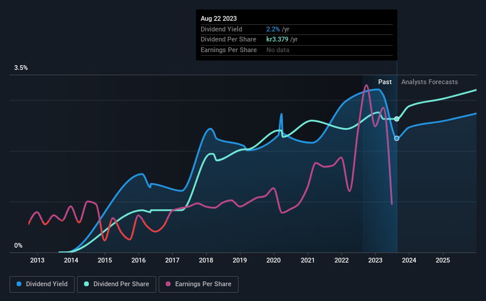This screenshot has width=486, height=301.
Task: Click the 2.2% dividend yield value
Action: click(x=273, y=29)
